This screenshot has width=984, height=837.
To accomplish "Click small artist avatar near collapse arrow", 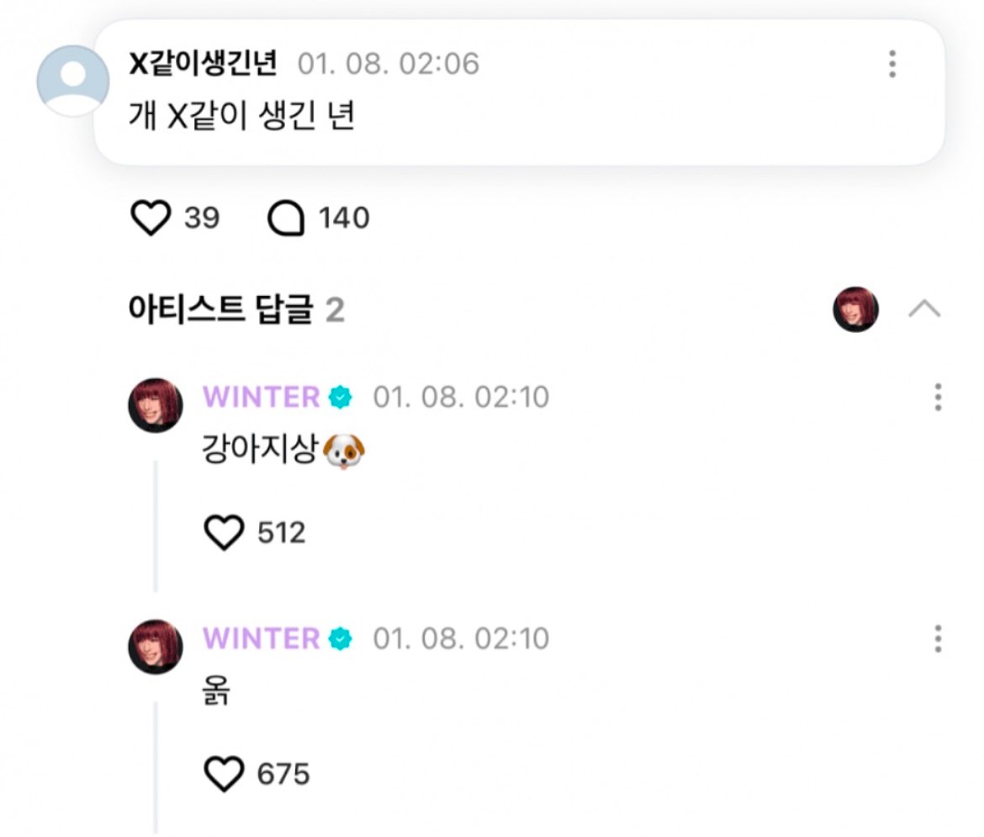I will point(855,309).
